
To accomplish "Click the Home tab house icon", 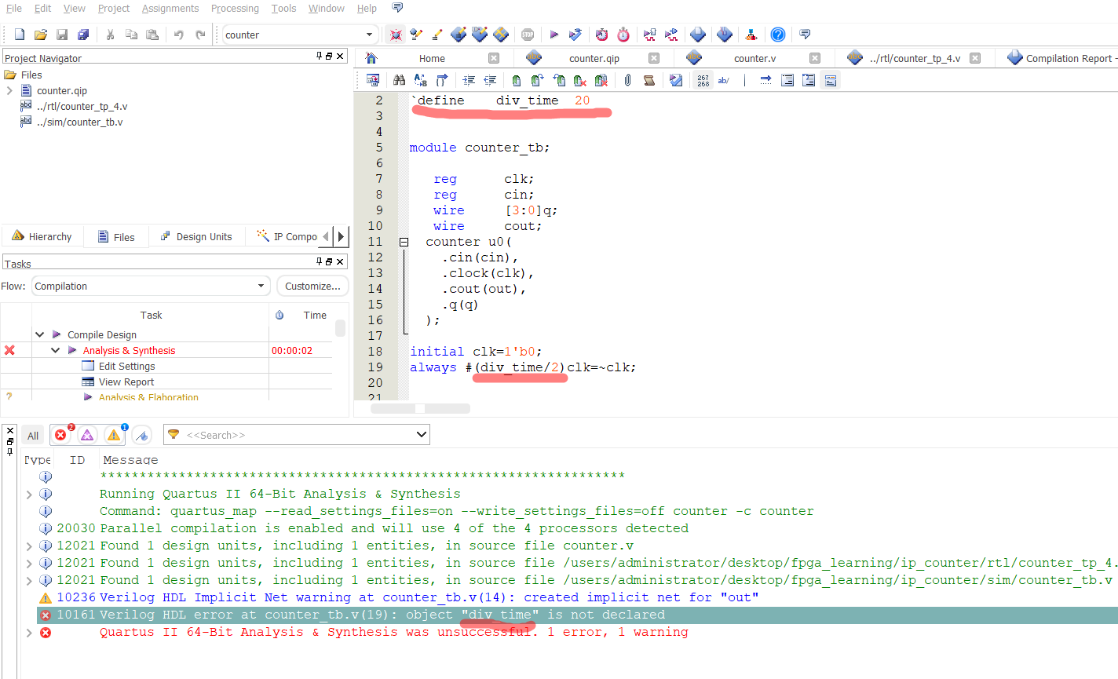I will coord(371,58).
